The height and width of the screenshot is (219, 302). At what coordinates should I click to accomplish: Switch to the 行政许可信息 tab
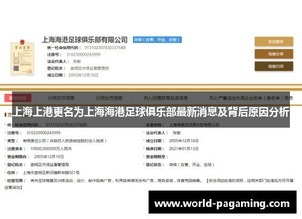pyautogui.click(x=61, y=98)
